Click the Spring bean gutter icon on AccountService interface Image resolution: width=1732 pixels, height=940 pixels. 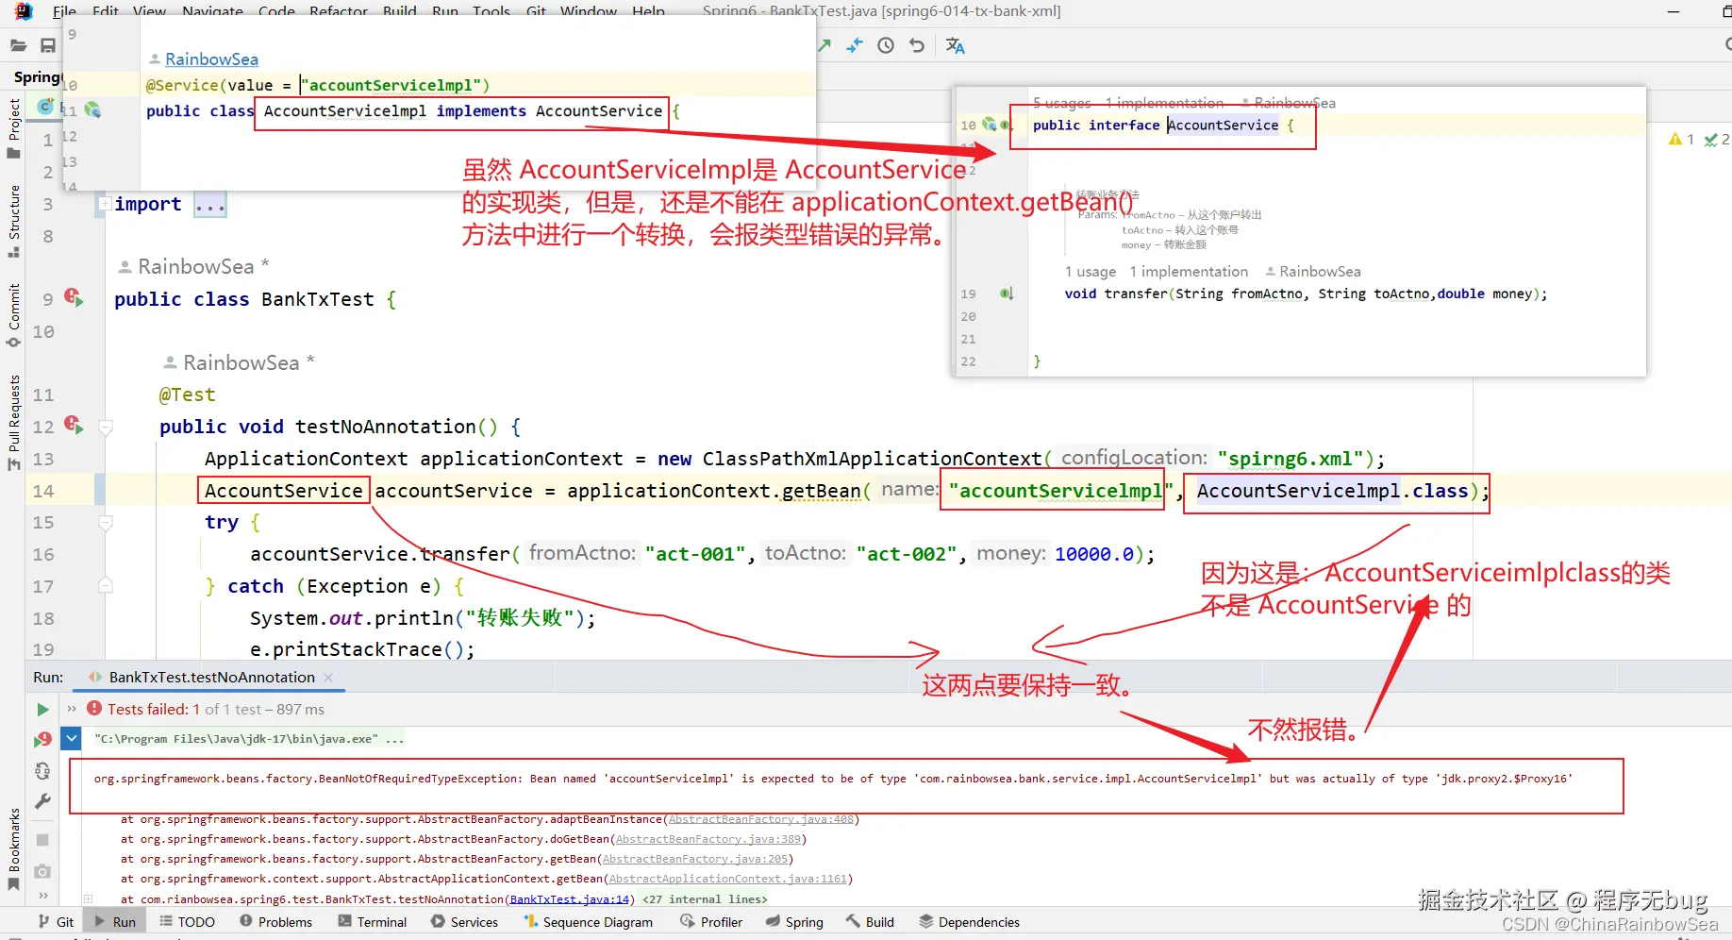pyautogui.click(x=989, y=125)
